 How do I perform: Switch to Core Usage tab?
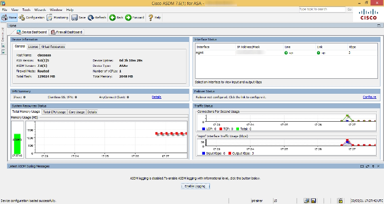point(76,112)
